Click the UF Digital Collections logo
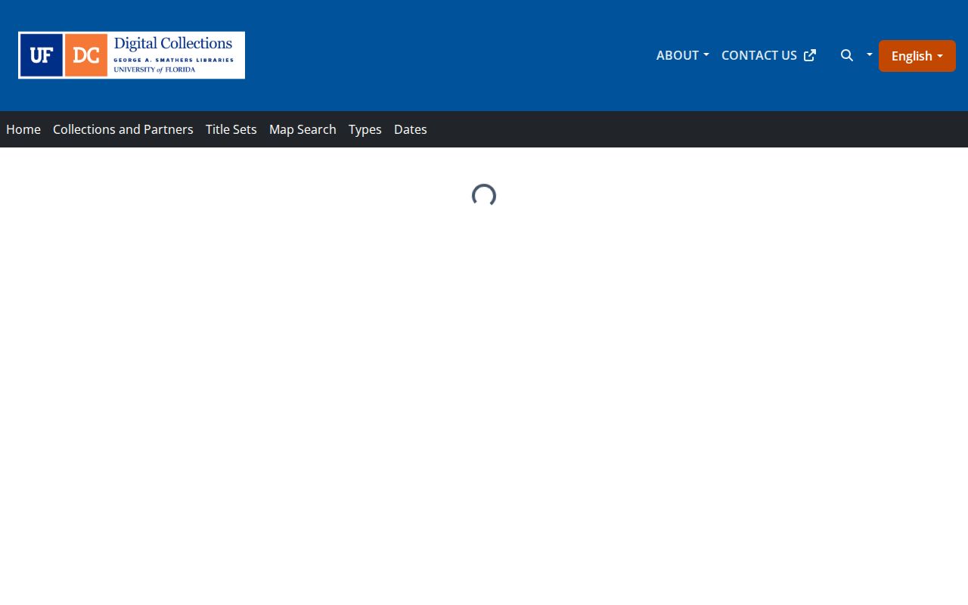The image size is (968, 605). point(132,55)
